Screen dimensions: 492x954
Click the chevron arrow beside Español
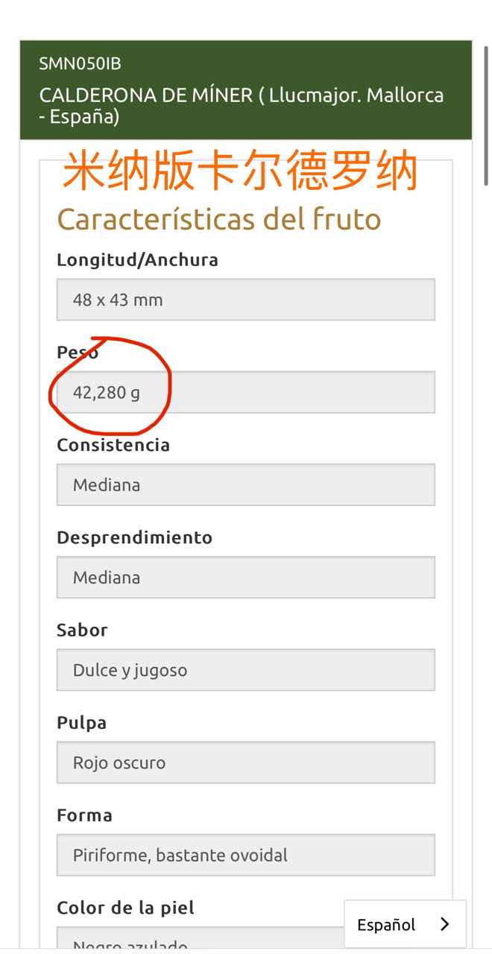(x=445, y=924)
